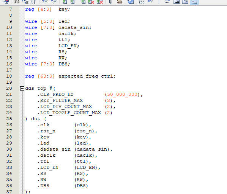Click 'daclk;' on line 11
The width and height of the screenshot is (227, 194).
pos(67,33)
